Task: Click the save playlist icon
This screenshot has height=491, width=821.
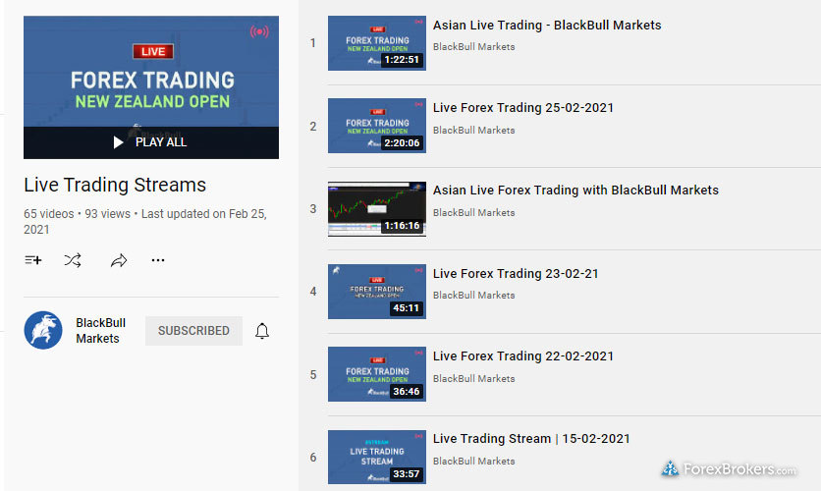Action: [x=33, y=260]
